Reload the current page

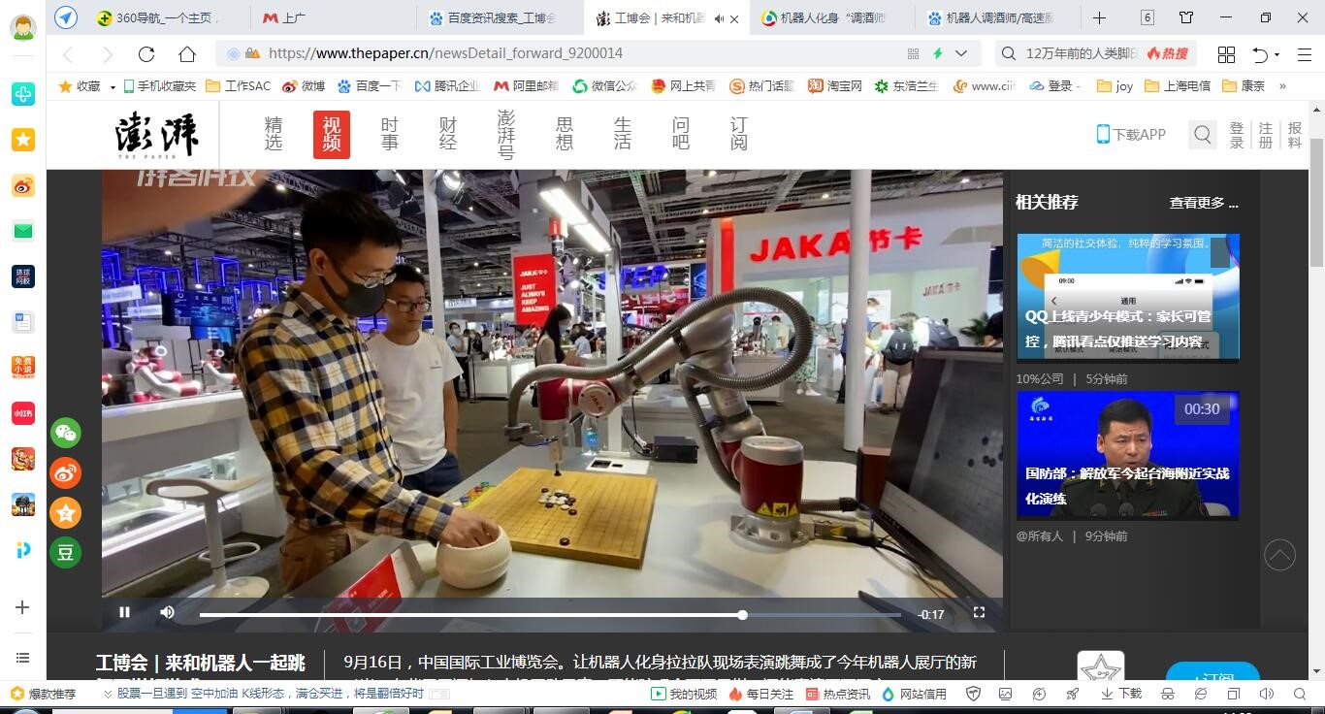point(146,54)
